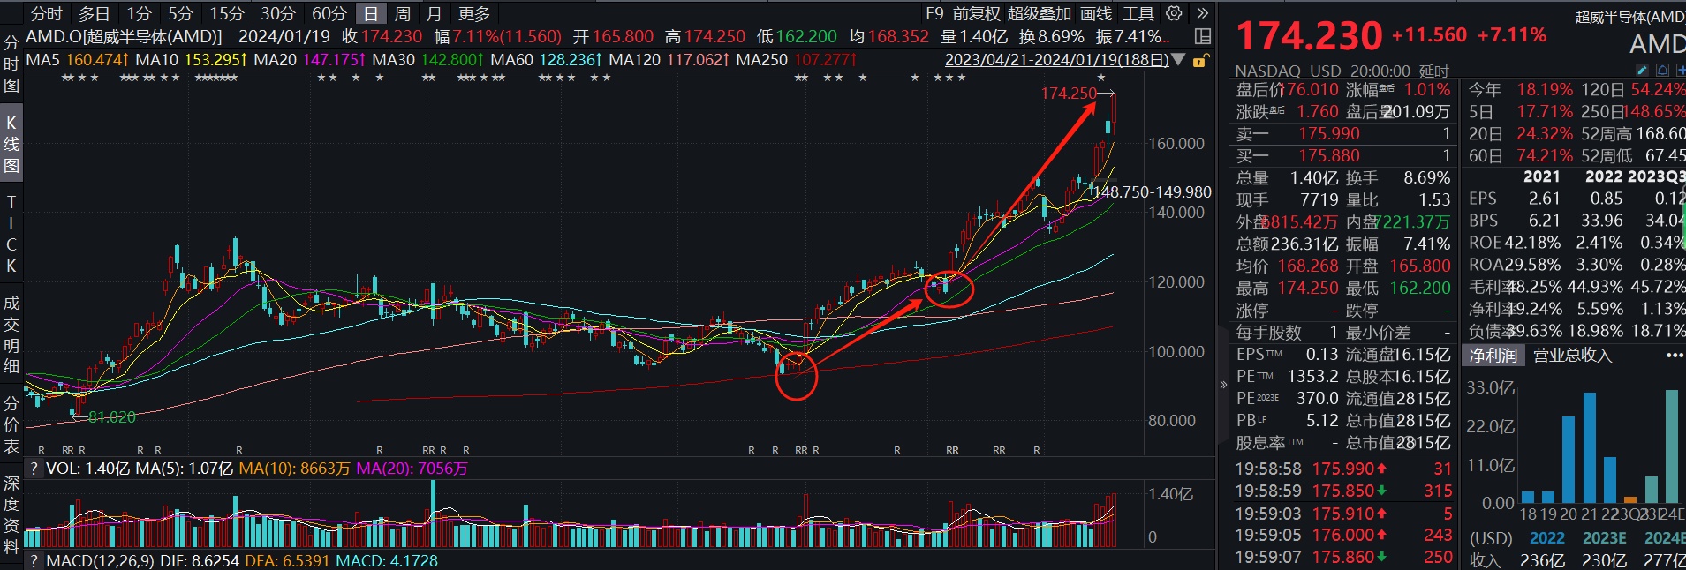Click the MA30 142.800 indicator label

(427, 60)
